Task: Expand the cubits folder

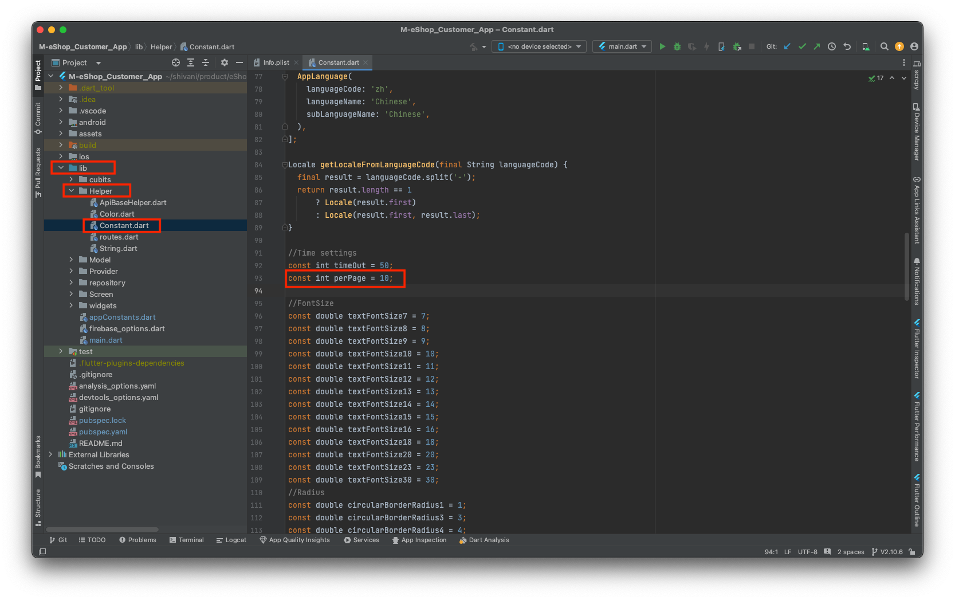Action: point(71,179)
